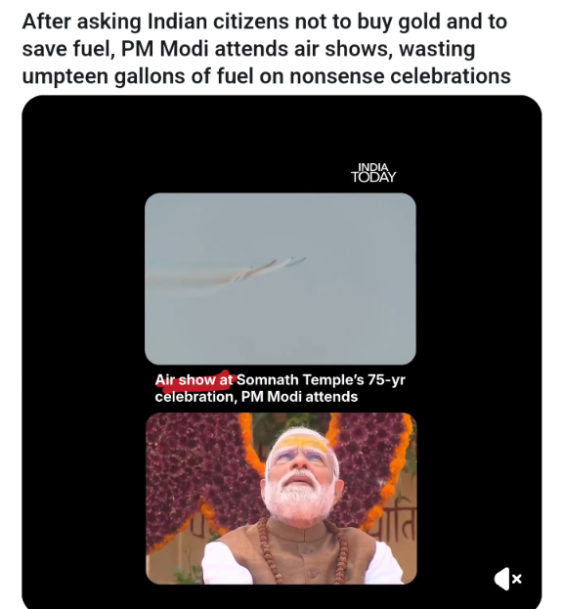Click the "nonsense celebrations" words in the post
The height and width of the screenshot is (609, 563).
point(400,76)
